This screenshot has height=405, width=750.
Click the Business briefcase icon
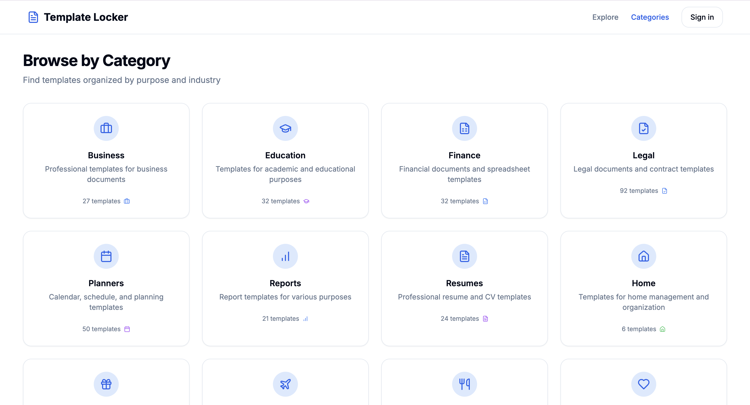pyautogui.click(x=106, y=128)
